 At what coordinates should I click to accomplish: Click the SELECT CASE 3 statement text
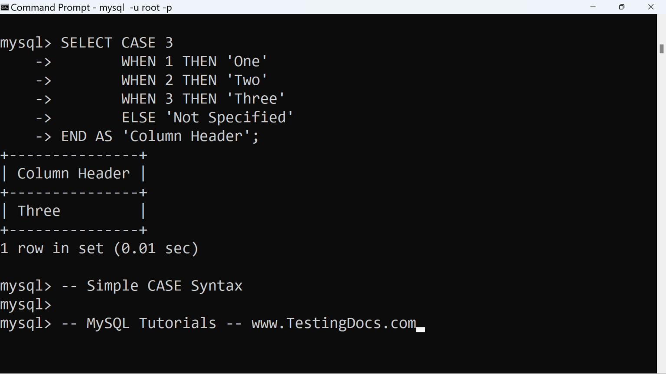tap(117, 42)
